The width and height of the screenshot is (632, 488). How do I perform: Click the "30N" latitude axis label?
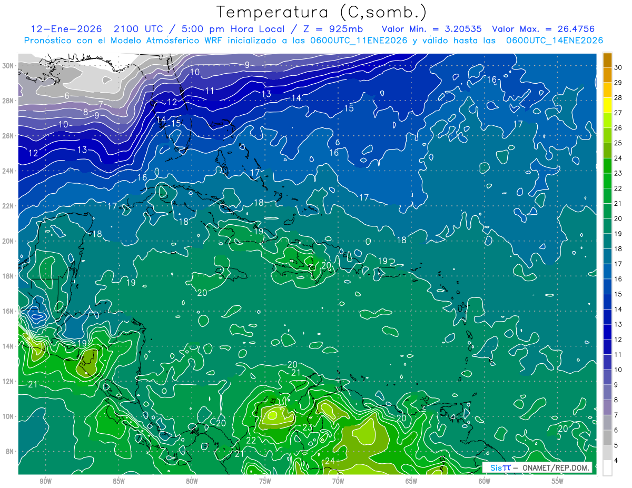[9, 65]
